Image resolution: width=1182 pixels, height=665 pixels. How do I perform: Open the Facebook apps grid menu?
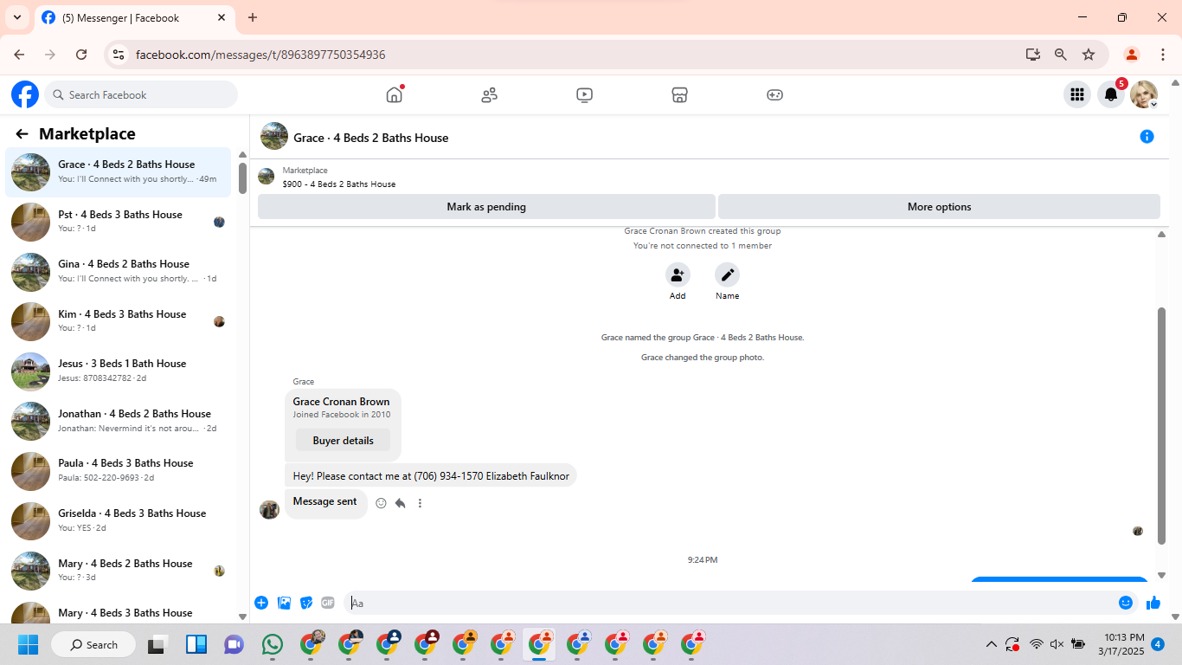click(1077, 94)
